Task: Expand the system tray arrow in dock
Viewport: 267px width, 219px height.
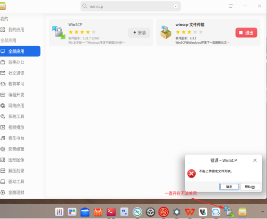Action: [263, 212]
